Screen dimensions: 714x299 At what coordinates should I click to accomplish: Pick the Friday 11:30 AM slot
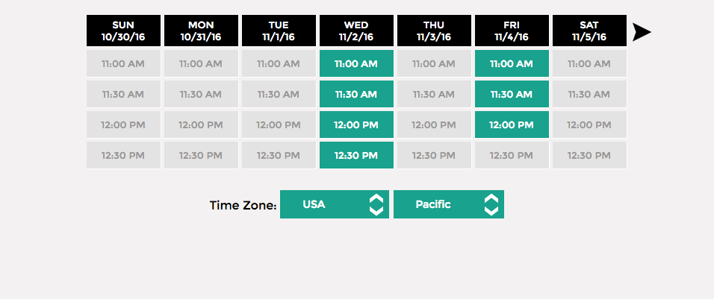coord(512,95)
